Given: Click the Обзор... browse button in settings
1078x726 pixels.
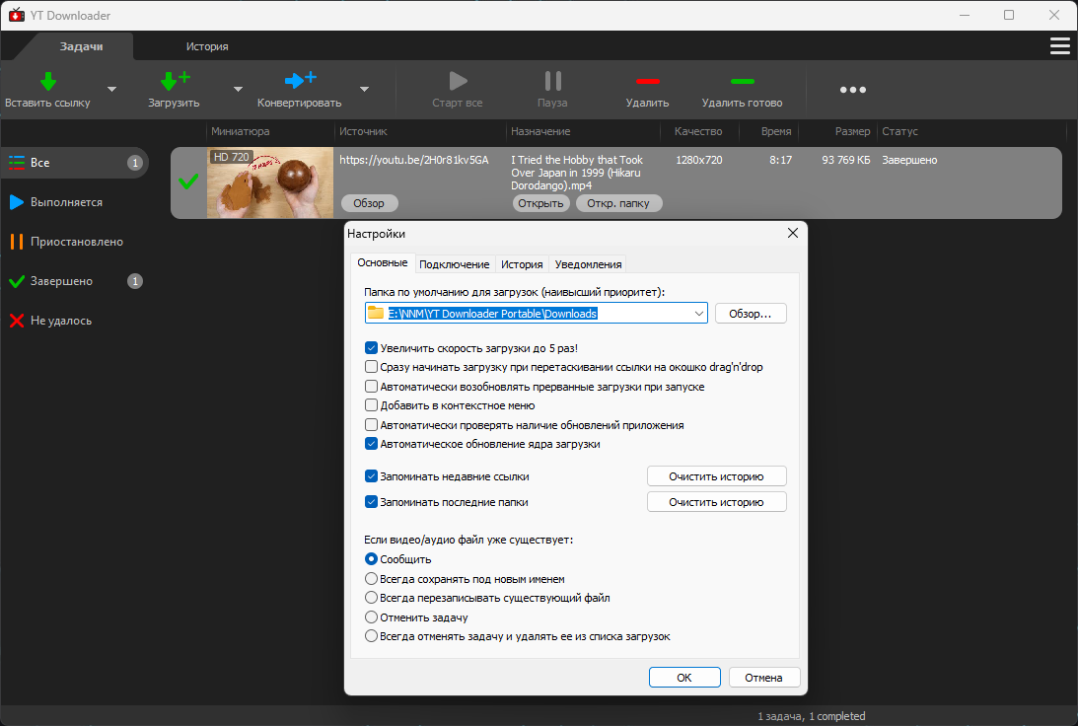Looking at the screenshot, I should (750, 314).
